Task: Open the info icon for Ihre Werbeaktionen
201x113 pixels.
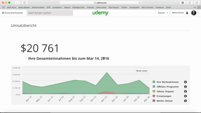Action: click(185, 82)
